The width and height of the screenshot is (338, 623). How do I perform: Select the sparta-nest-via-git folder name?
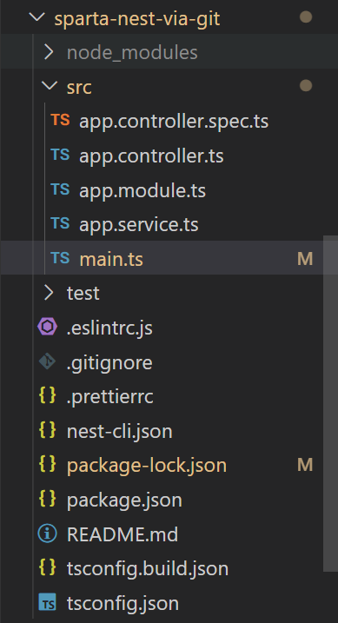[136, 18]
